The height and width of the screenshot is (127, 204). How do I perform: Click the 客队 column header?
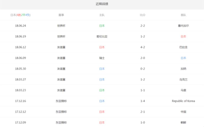pos(183,15)
